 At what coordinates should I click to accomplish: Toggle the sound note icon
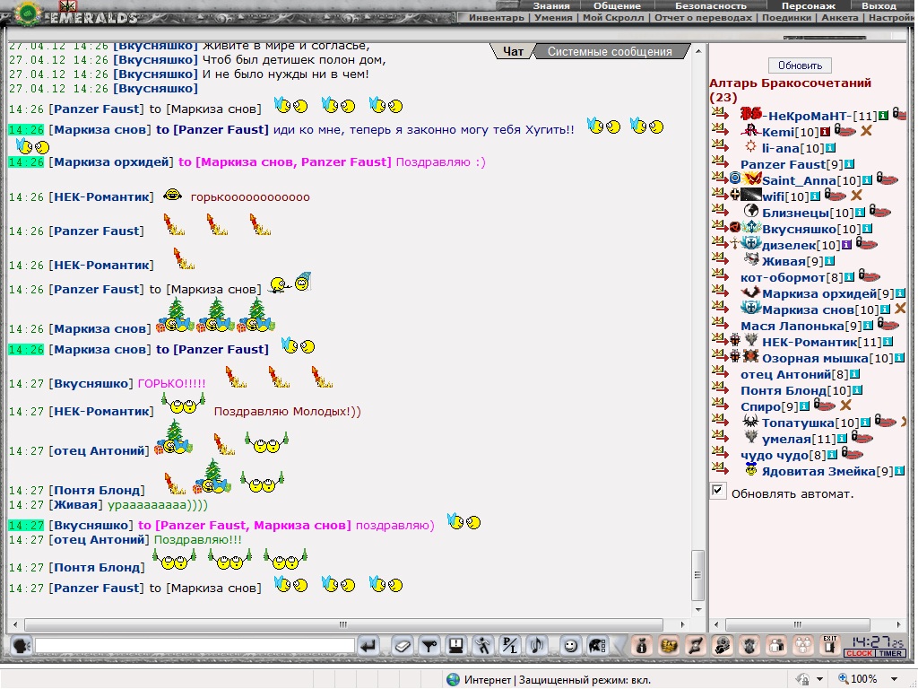click(x=536, y=646)
